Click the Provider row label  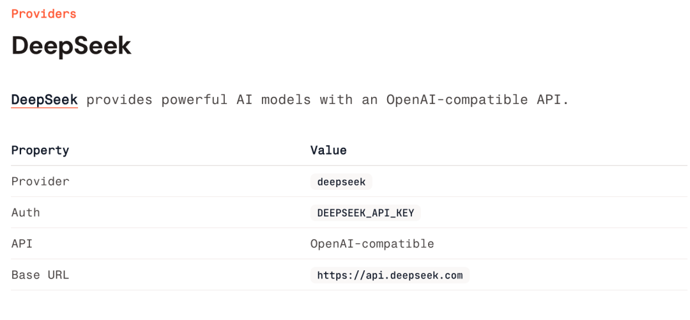40,182
